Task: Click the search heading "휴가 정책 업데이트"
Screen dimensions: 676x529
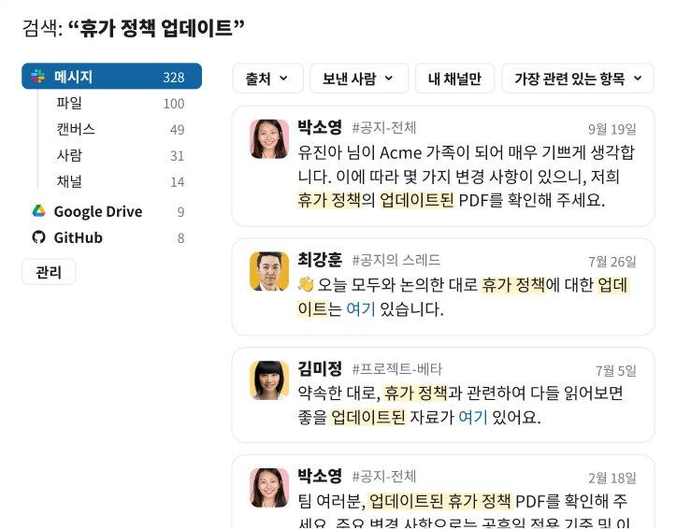Action: [x=156, y=28]
